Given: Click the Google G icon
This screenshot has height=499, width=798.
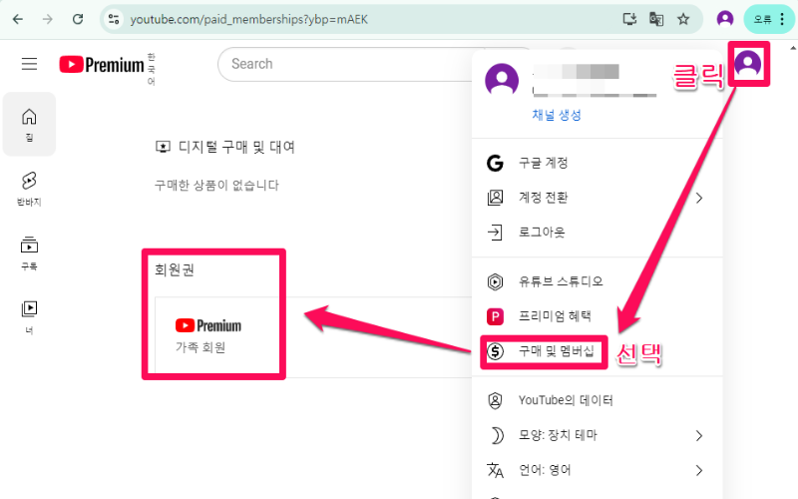Looking at the screenshot, I should pyautogui.click(x=495, y=163).
